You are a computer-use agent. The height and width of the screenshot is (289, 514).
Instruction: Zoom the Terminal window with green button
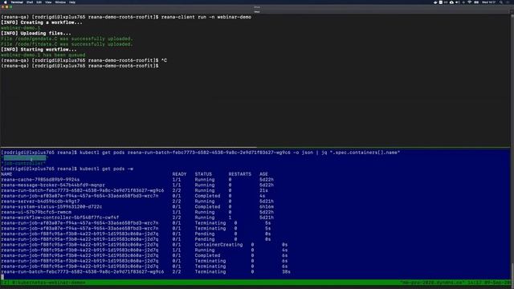[x=10, y=7]
